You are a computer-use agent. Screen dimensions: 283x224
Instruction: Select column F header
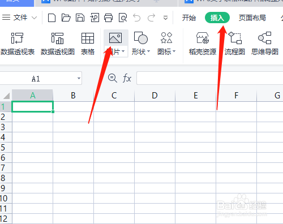237,96
